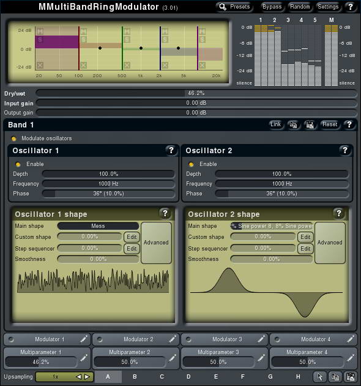Viewport: 361px width, 386px height.
Task: Open the Settings button
Action: click(x=328, y=7)
